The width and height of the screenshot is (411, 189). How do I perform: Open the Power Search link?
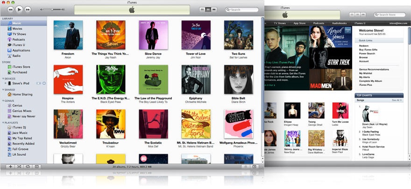tap(367, 53)
